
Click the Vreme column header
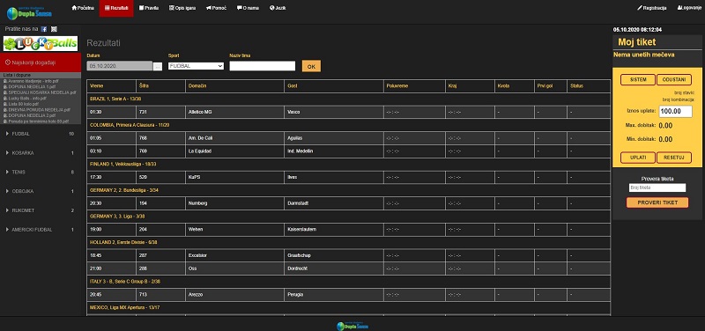click(x=111, y=85)
